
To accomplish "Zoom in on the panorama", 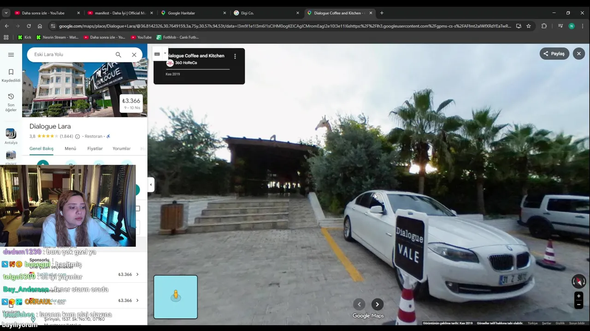I will (x=578, y=297).
